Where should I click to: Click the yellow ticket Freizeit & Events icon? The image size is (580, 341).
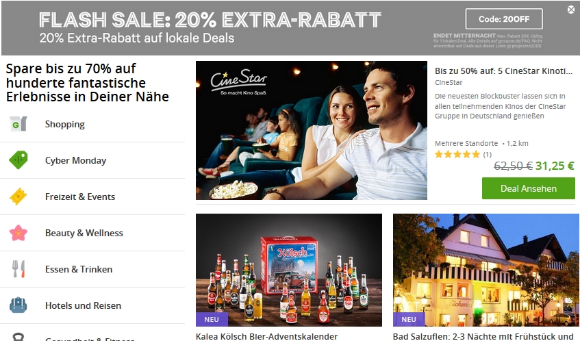tap(18, 197)
